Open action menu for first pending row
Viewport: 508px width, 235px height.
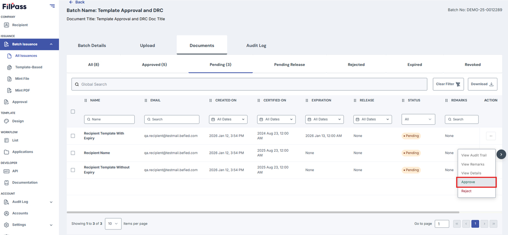pyautogui.click(x=491, y=136)
